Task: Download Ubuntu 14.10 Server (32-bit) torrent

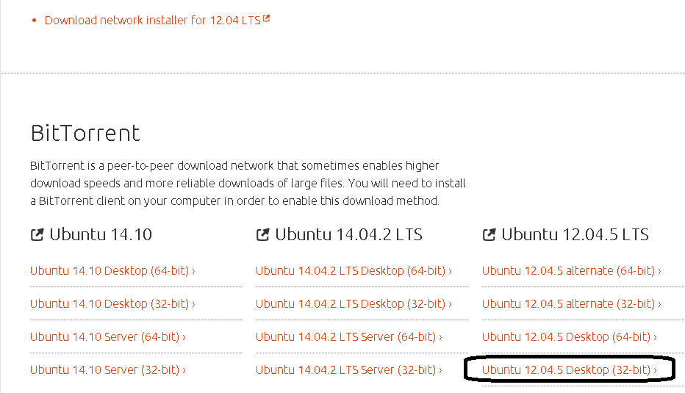Action: click(x=107, y=370)
